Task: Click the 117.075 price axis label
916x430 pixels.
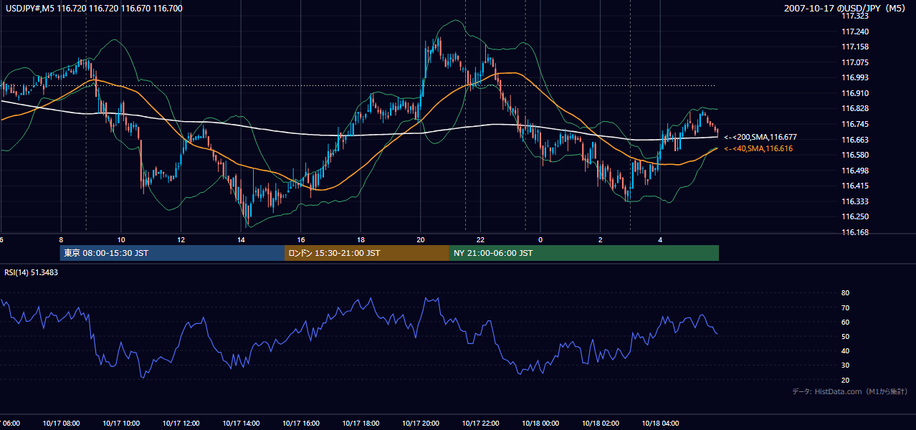Action: pyautogui.click(x=854, y=62)
